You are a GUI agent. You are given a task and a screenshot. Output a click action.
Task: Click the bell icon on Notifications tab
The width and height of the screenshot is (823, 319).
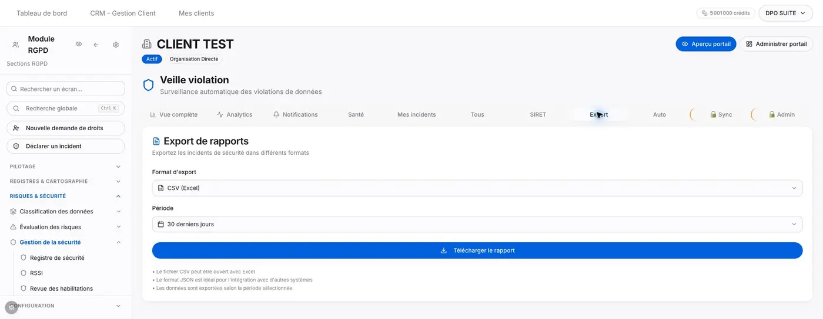click(276, 114)
